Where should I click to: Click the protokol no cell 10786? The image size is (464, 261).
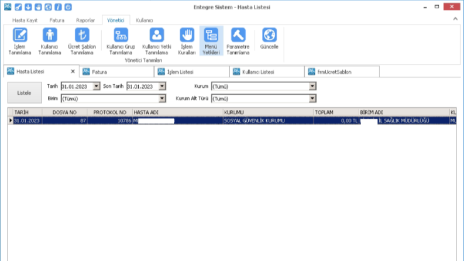click(110, 121)
